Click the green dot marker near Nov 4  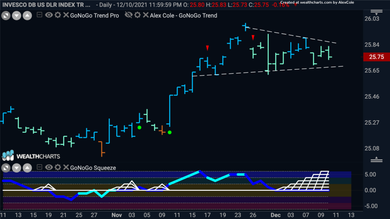click(139, 127)
